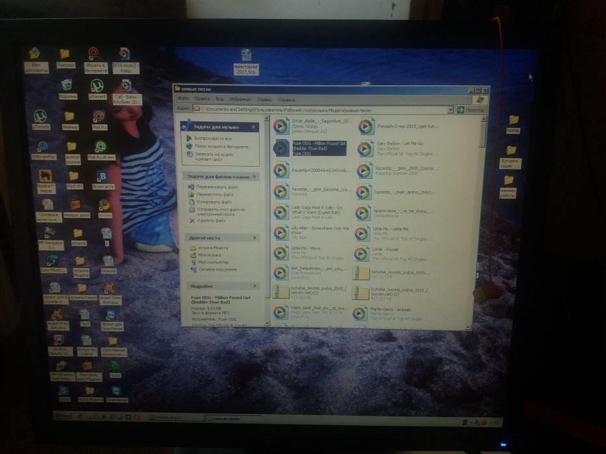Select the Fuse ODG Million Pound Girl track
The image size is (606, 454).
click(x=310, y=149)
